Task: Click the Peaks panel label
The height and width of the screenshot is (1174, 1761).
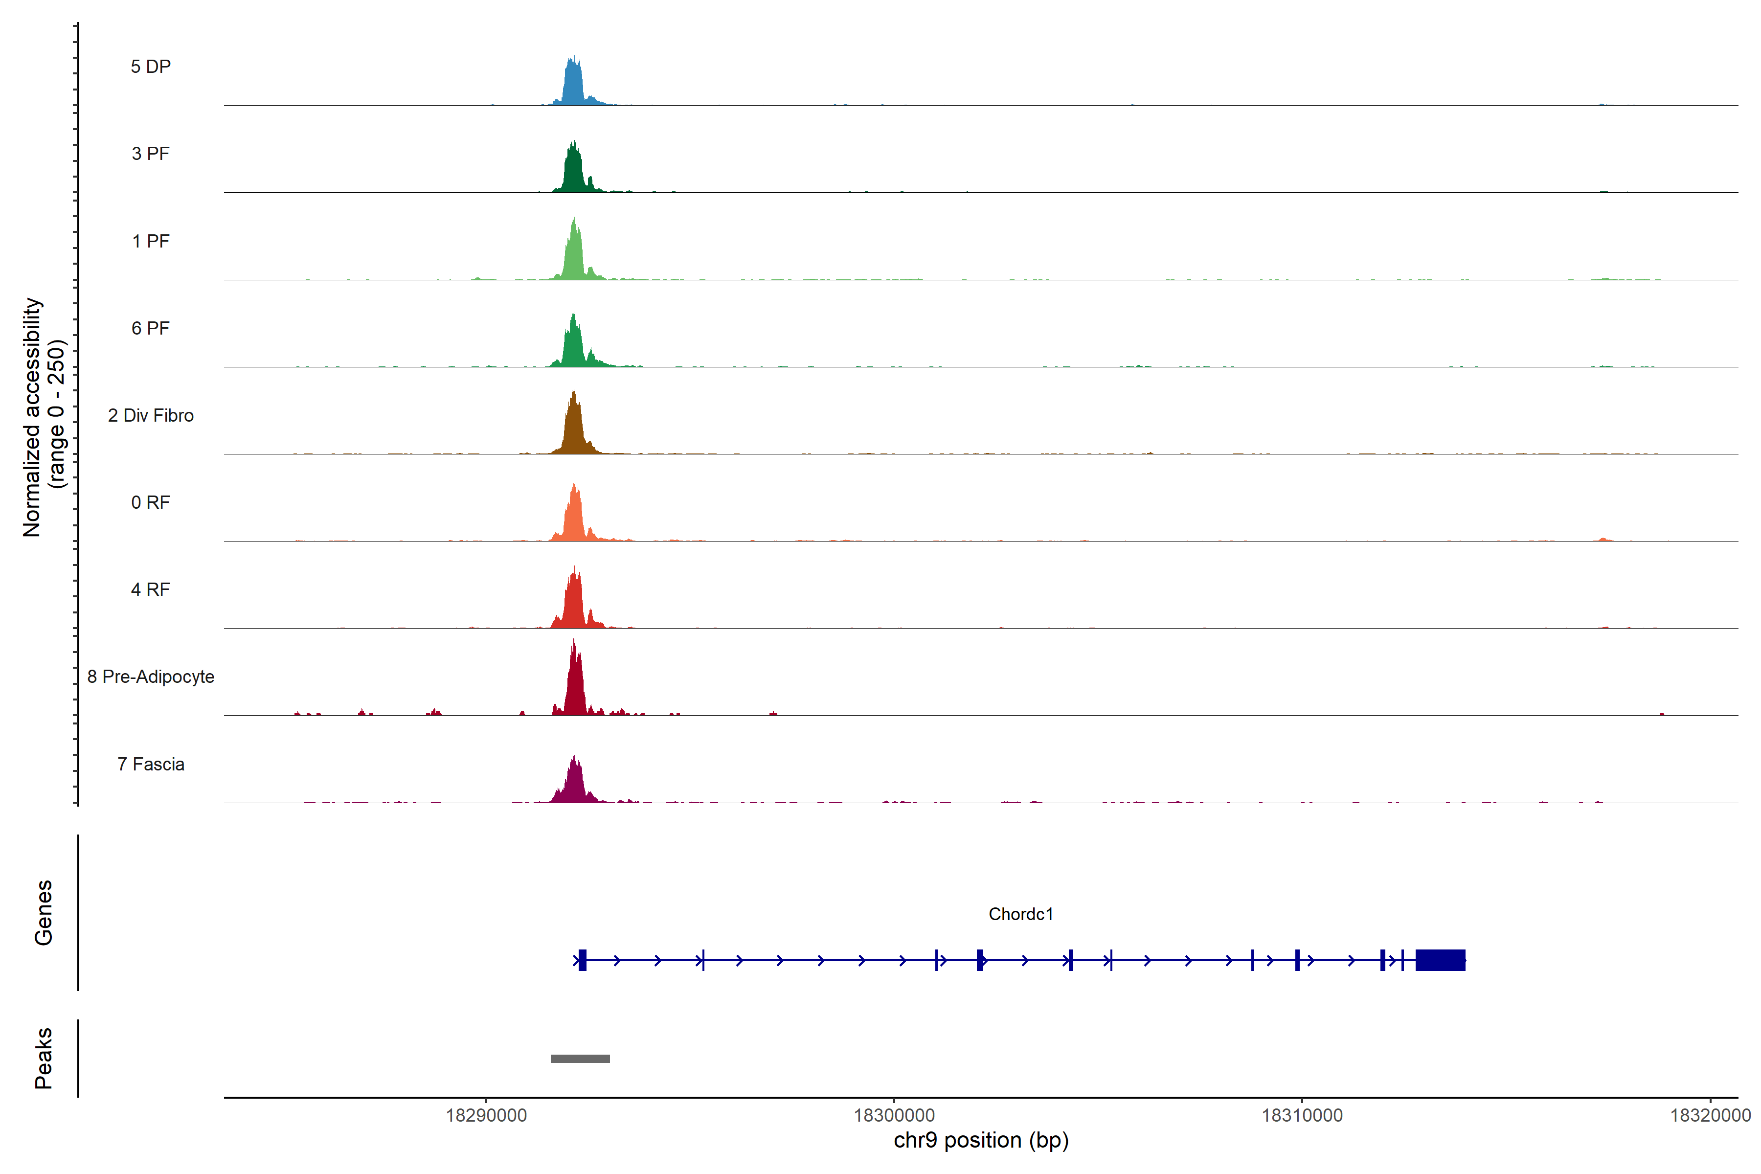Action: 44,1058
